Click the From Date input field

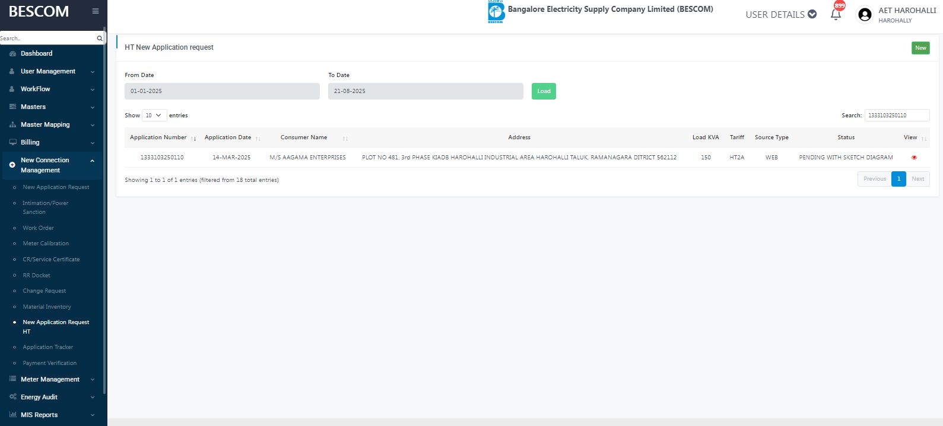[222, 91]
